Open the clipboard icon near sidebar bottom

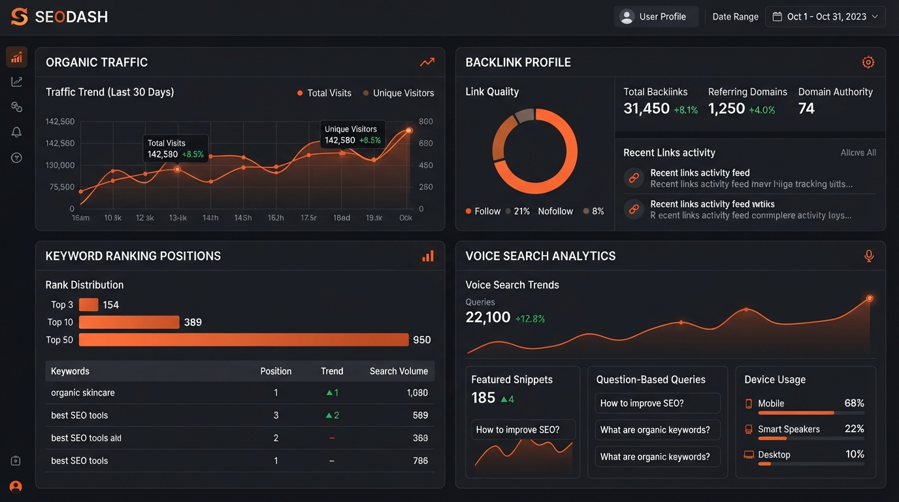[16, 461]
